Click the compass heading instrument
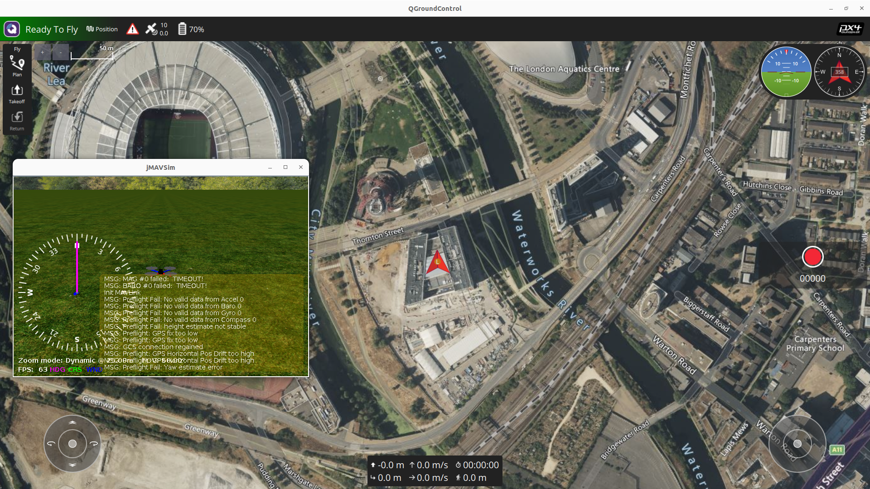The height and width of the screenshot is (489, 870). [x=839, y=72]
